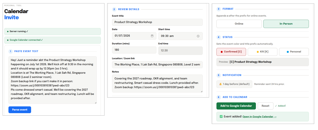Click the Preview title text box
Screen dimensions: 318x130
click(263, 62)
